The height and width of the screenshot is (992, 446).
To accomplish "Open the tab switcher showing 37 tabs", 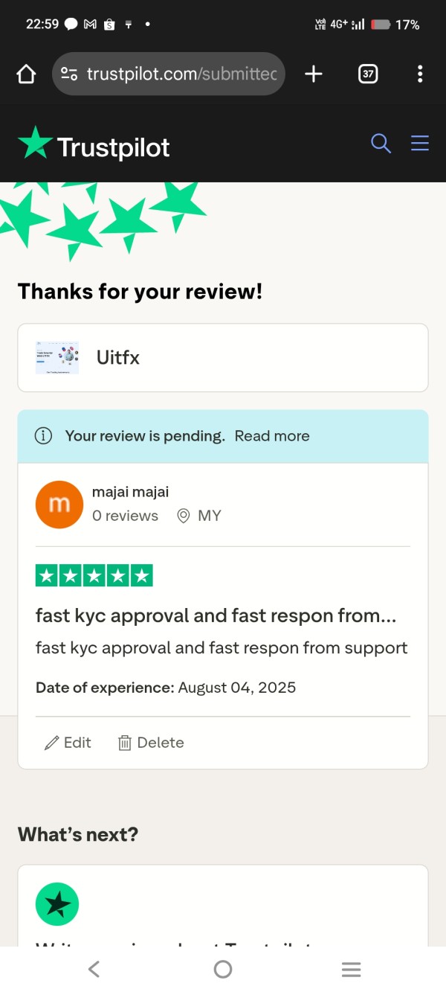I will point(368,74).
